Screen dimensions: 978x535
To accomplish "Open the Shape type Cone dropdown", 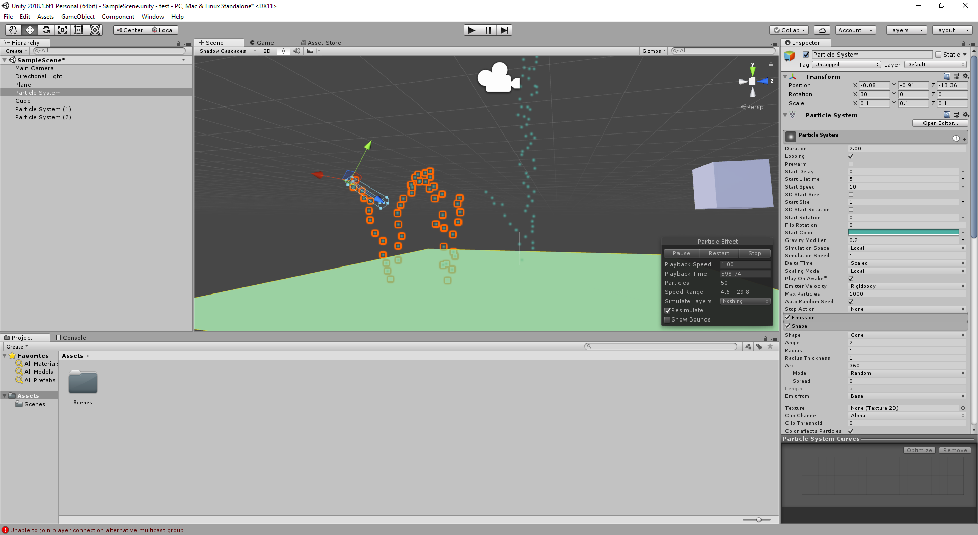I will point(907,335).
